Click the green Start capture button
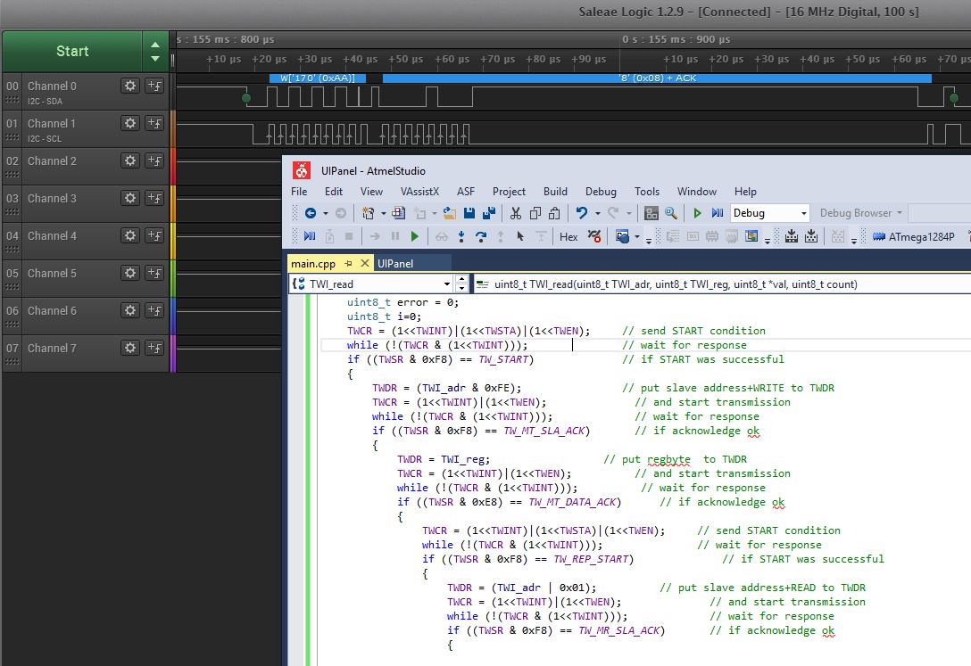 tap(72, 52)
